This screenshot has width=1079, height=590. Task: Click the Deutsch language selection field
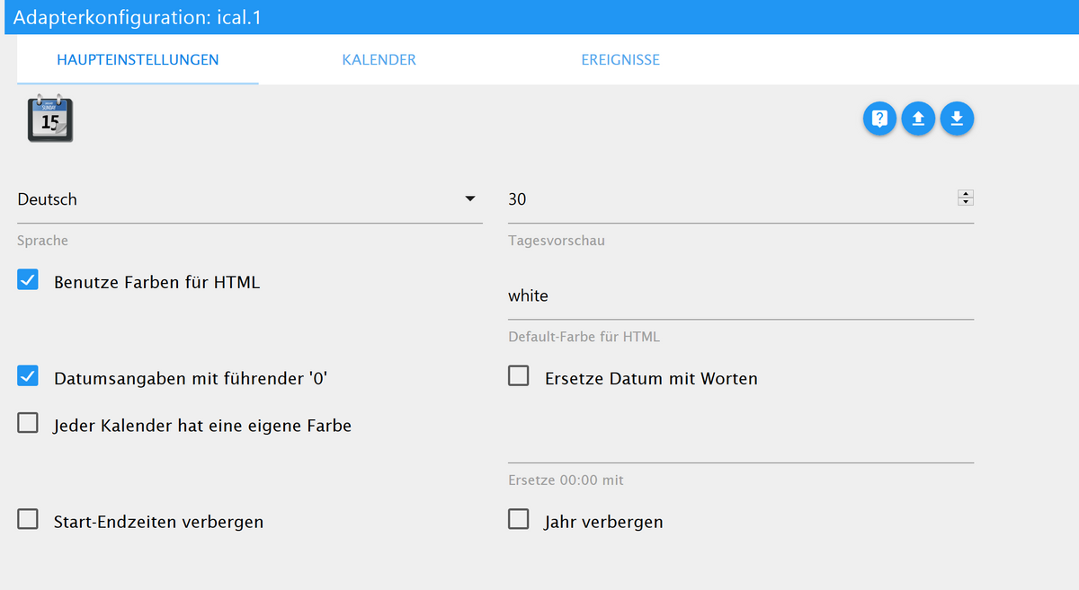pyautogui.click(x=234, y=199)
